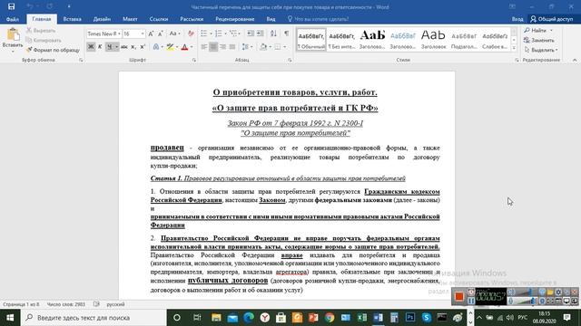Justify the text alignment

click(232, 47)
